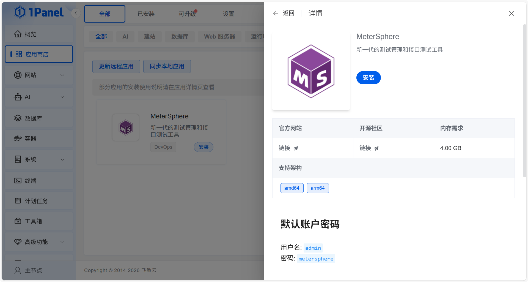Click the back arrow in details panel
Screen dimensions: 528x282
[276, 13]
